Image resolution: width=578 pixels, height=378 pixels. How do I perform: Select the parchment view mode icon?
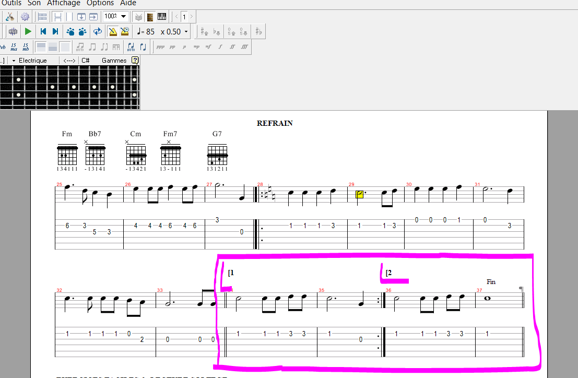pos(69,17)
